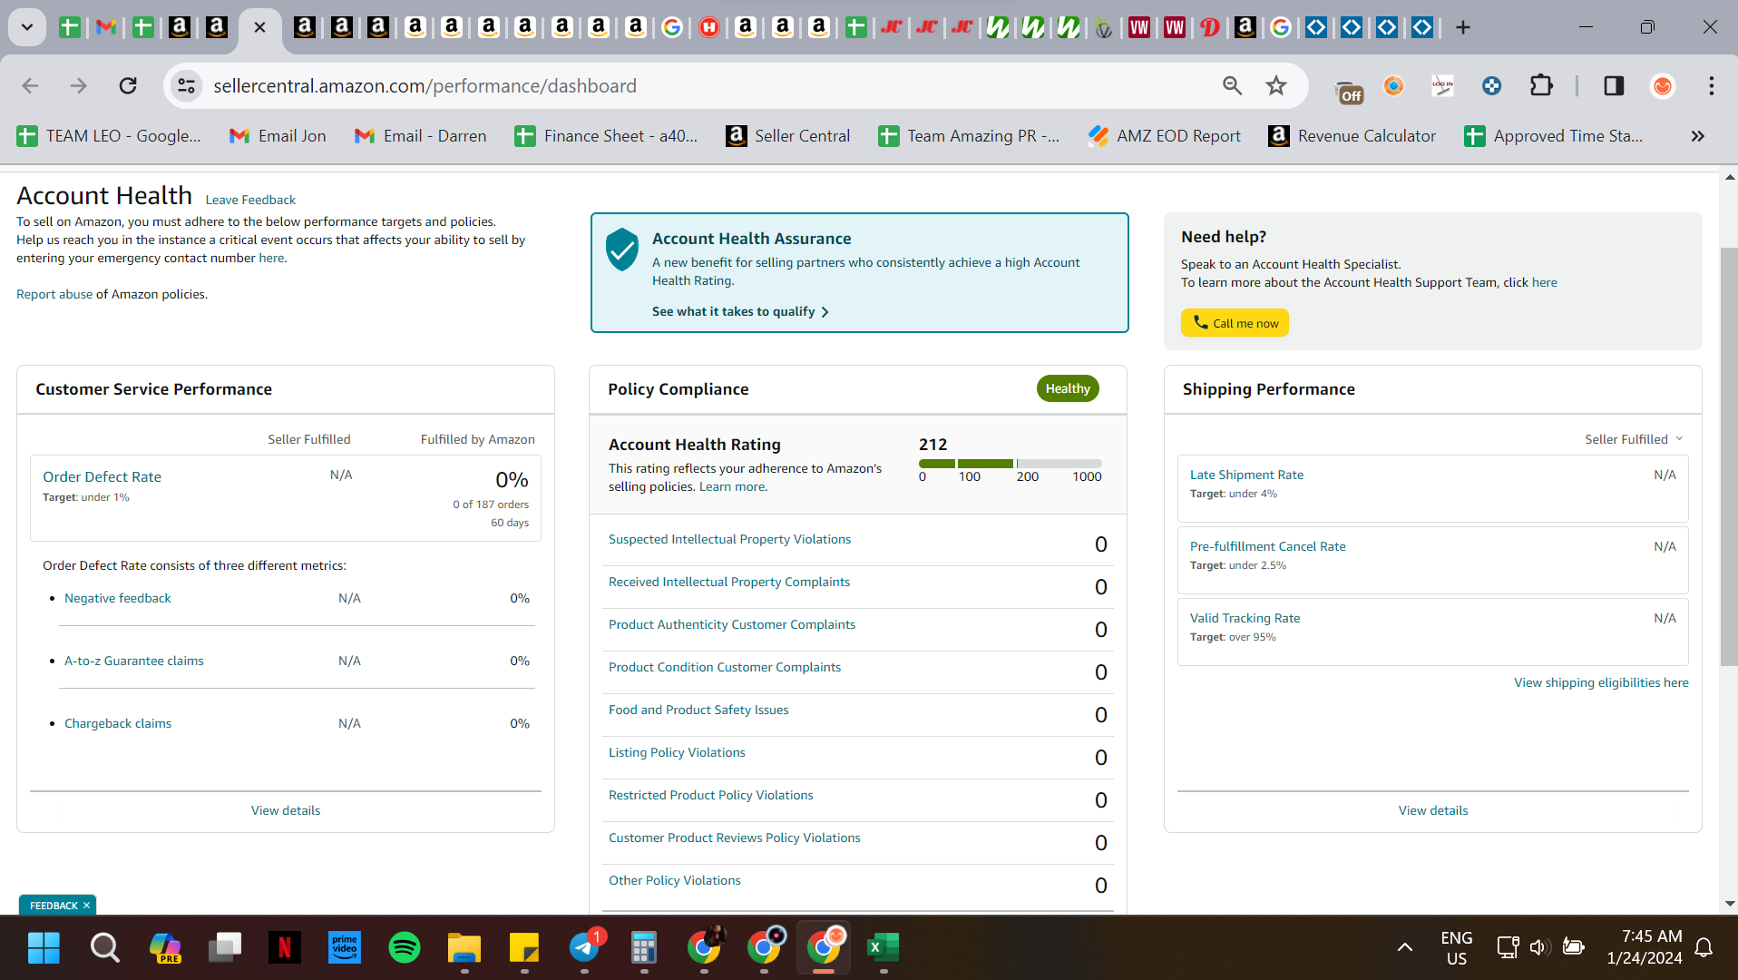Click View details under Customer Service Performance
1738x980 pixels.
286,810
